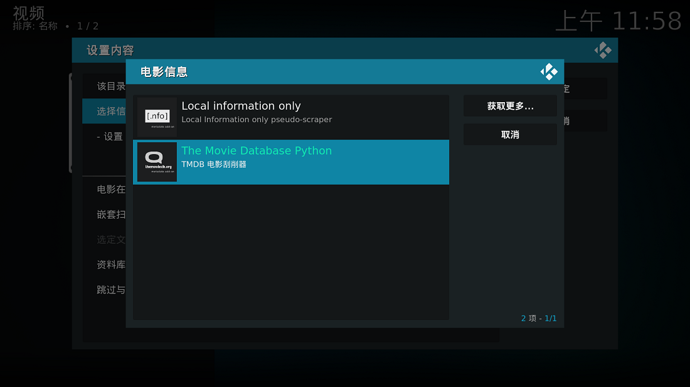Click the 选定文 option in the 设置内容 window
The height and width of the screenshot is (387, 690).
104,239
